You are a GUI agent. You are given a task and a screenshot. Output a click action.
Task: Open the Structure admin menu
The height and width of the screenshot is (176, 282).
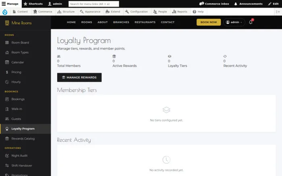[x=66, y=12]
